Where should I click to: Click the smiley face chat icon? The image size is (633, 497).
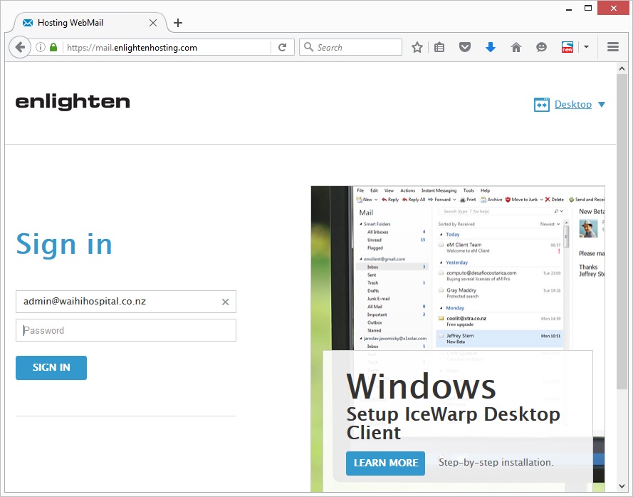click(541, 47)
